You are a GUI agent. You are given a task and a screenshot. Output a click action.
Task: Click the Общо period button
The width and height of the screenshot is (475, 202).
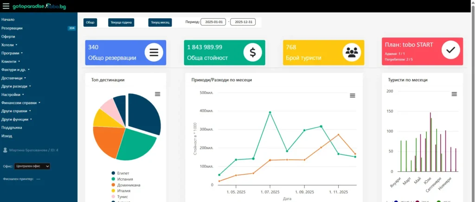point(90,22)
